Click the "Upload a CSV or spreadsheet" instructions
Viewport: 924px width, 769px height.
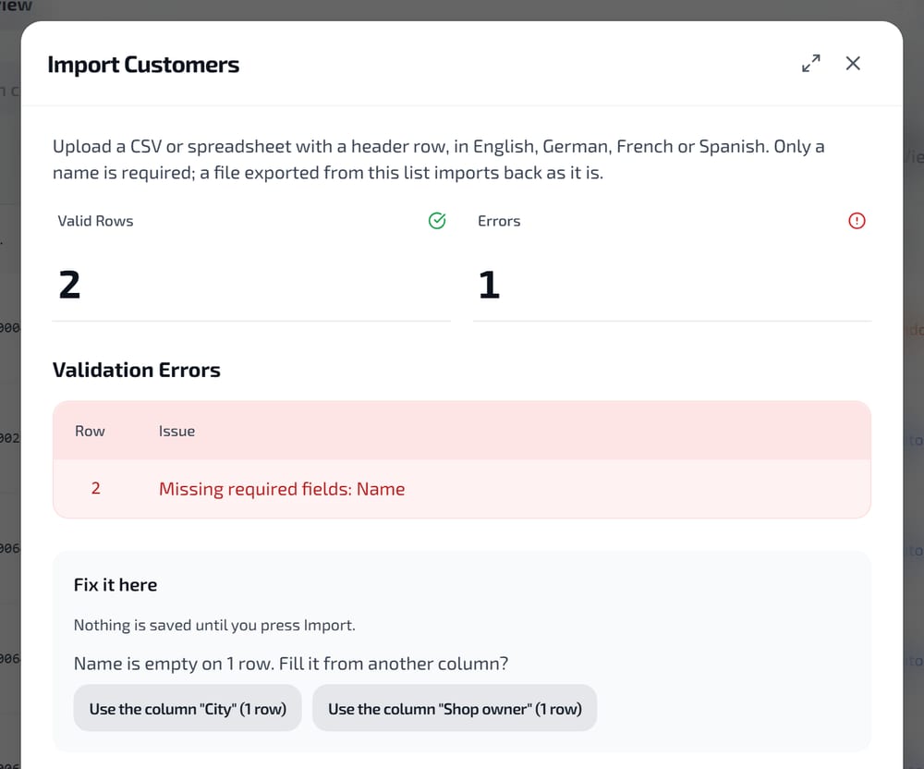pos(438,160)
